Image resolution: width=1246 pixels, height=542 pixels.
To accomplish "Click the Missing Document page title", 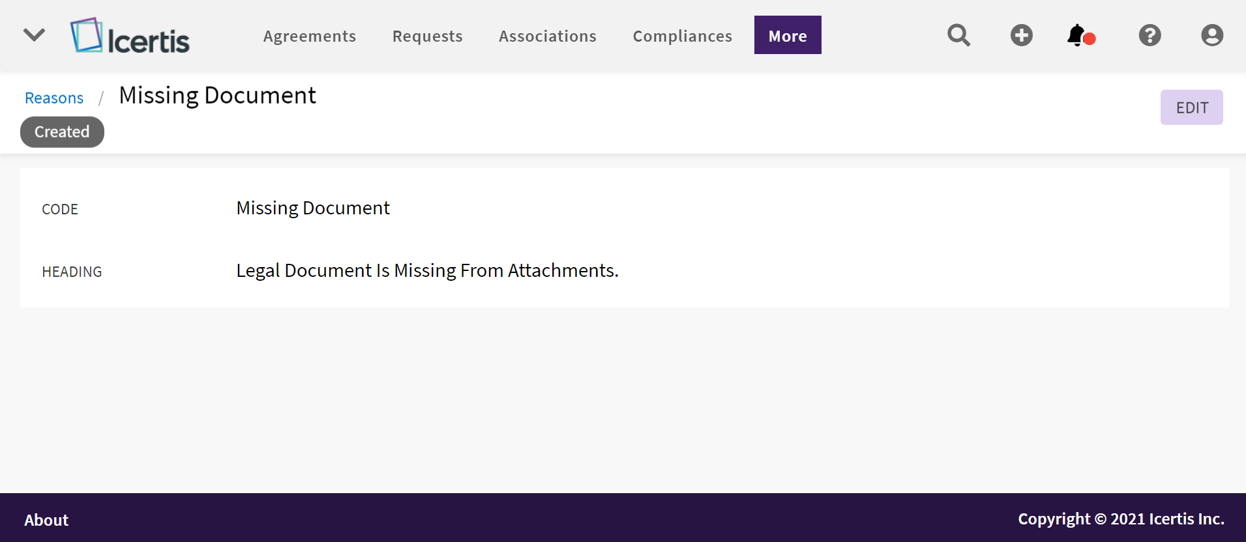I will pos(217,96).
